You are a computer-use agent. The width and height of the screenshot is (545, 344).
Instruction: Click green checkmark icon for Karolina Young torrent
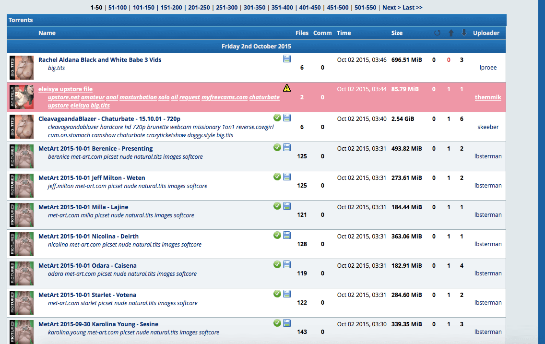pos(277,323)
